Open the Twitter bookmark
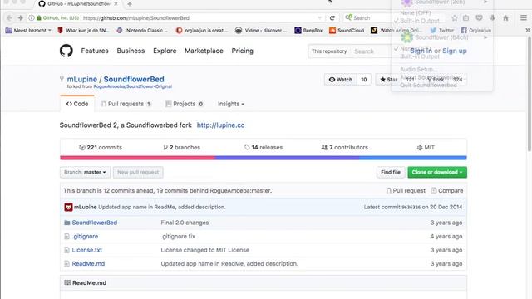Viewport: 532px width, 299px height. [442, 30]
